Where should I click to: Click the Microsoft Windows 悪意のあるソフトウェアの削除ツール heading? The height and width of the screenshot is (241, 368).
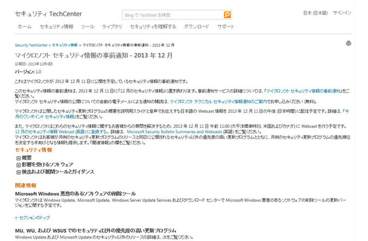coord(75,193)
